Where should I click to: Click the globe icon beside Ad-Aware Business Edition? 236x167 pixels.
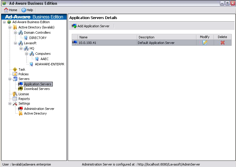click(9, 22)
